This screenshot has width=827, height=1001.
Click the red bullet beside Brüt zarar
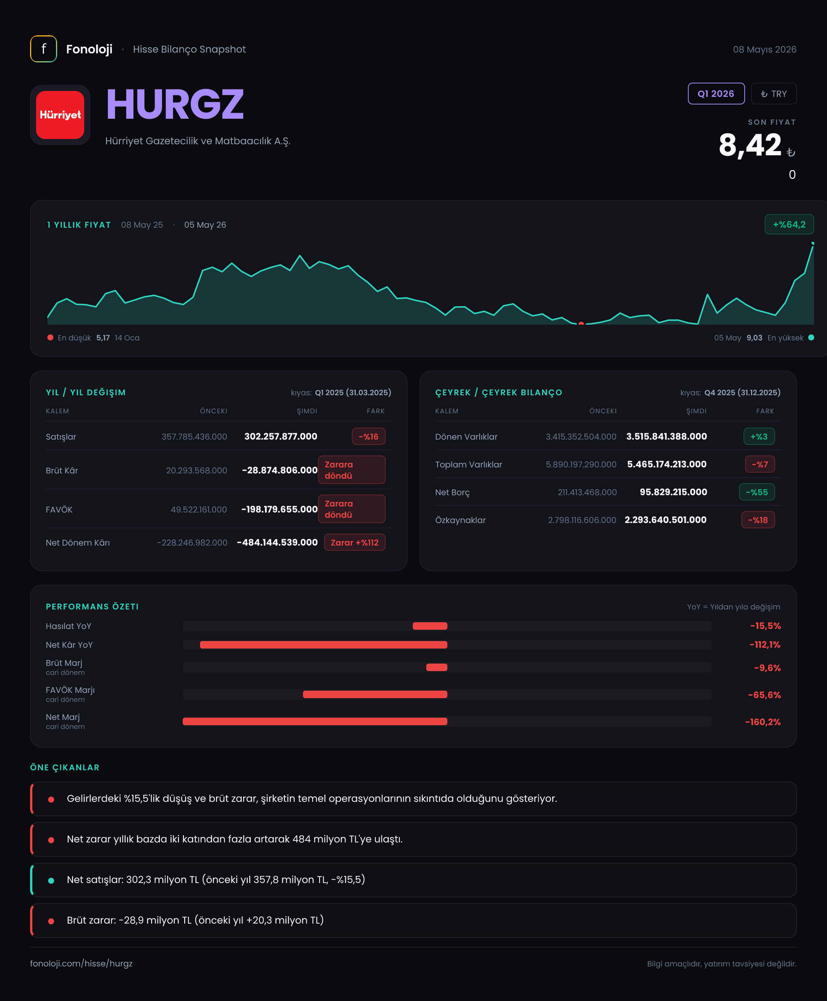(51, 921)
